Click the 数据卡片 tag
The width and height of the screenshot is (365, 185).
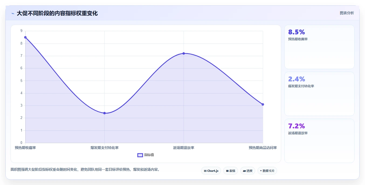point(267,171)
